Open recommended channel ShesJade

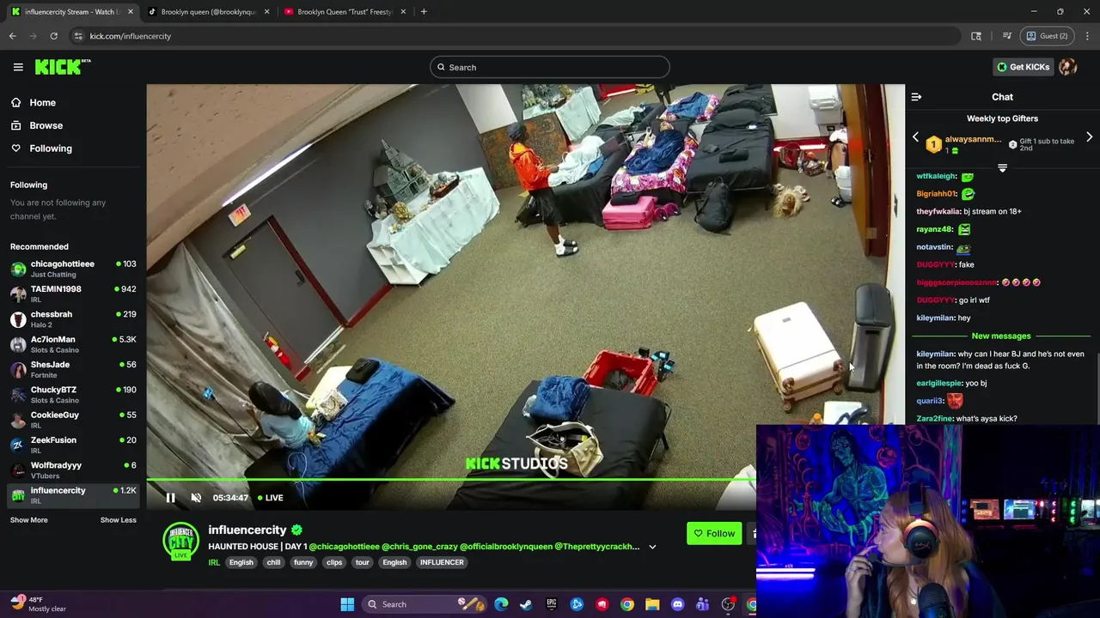pos(73,369)
